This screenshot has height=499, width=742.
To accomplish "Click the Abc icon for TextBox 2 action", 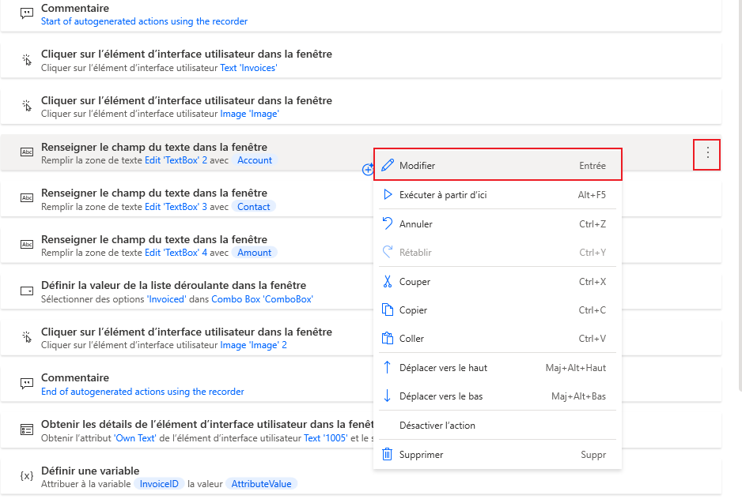I will point(27,152).
